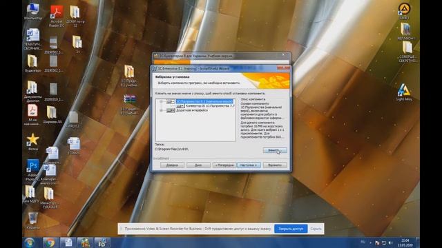Open Acrobat Reader DC desktop shortcut
The width and height of the screenshot is (442, 248).
(57, 16)
